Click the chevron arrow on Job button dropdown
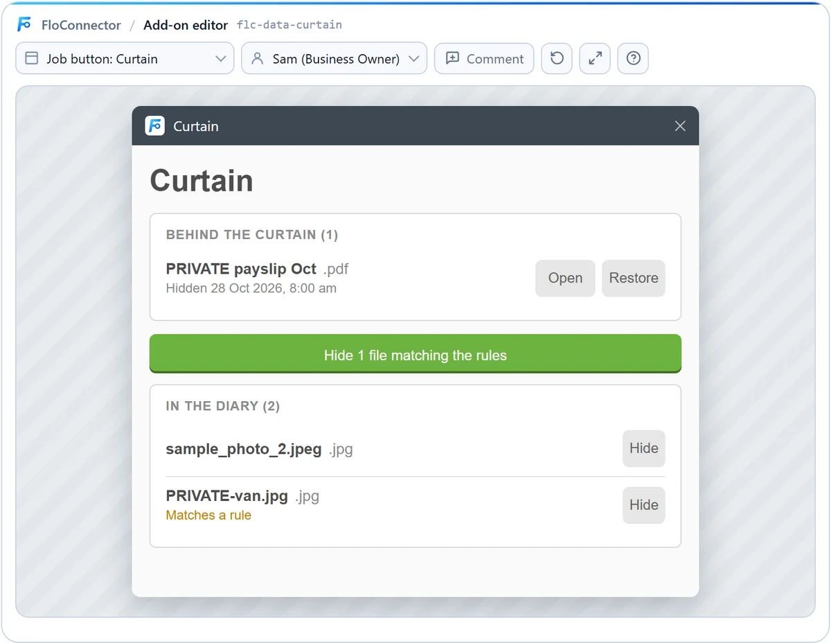The width and height of the screenshot is (831, 643). [x=221, y=59]
